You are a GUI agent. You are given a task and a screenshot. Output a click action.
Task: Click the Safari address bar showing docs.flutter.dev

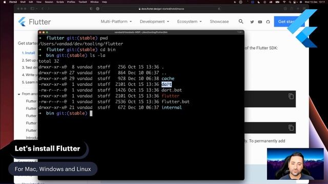click(161, 9)
